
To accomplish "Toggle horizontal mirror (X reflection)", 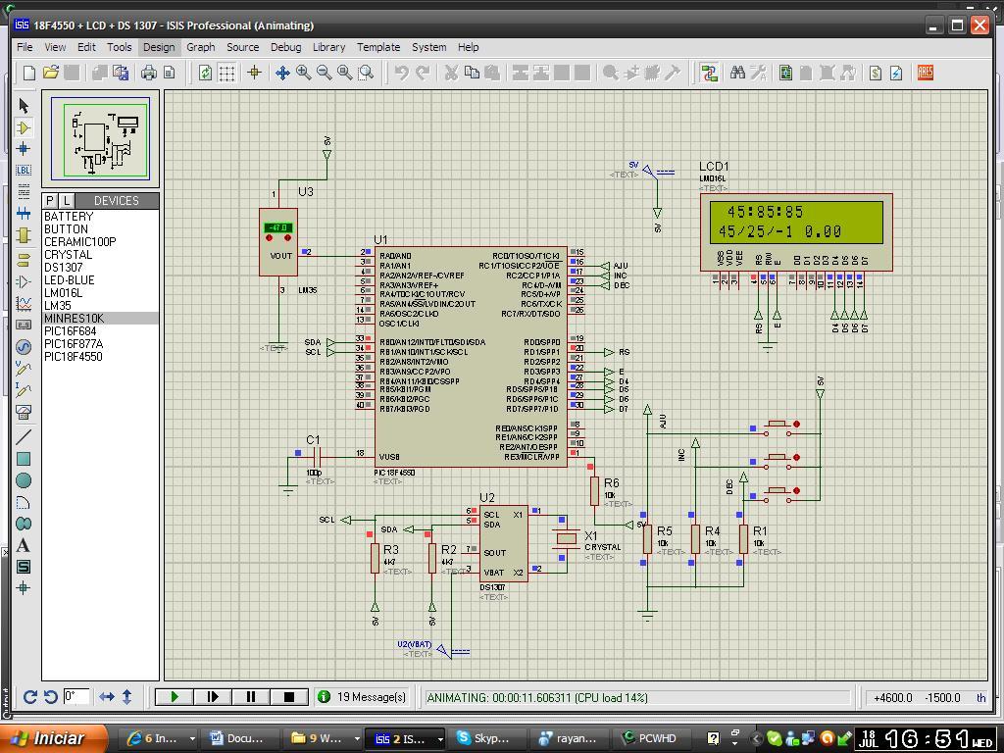I will (106, 697).
